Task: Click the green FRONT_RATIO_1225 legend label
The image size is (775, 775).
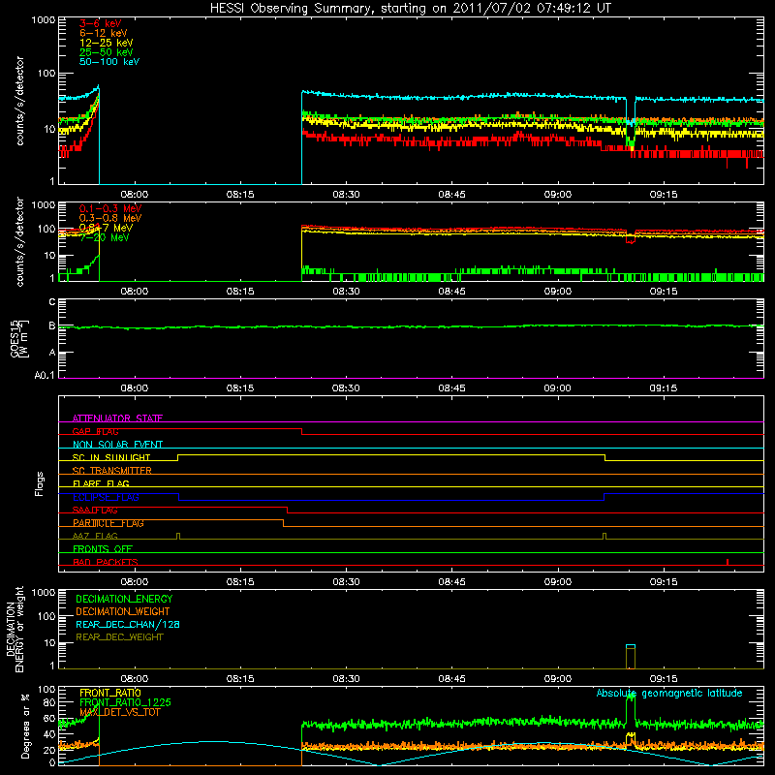Action: tap(125, 702)
